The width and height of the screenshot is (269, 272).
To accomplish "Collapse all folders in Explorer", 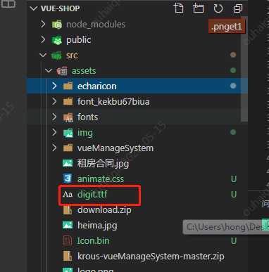I will [x=238, y=8].
